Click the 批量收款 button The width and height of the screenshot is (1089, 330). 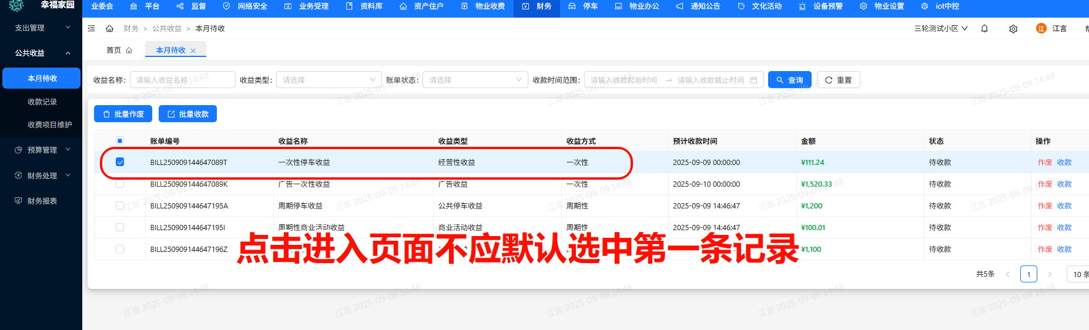coord(187,114)
